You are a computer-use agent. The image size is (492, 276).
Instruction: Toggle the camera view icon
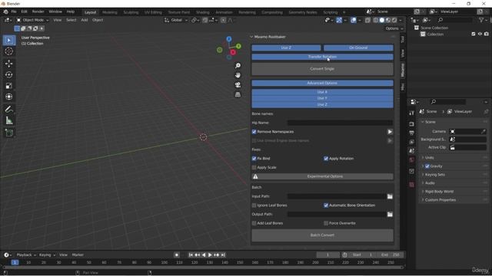pos(238,85)
